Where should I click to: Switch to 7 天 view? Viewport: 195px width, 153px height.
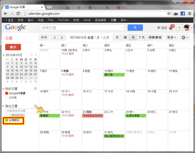click(142, 38)
